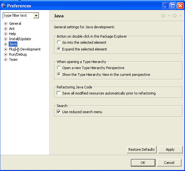Select Go into the selected element
The width and height of the screenshot is (185, 171).
click(x=59, y=42)
